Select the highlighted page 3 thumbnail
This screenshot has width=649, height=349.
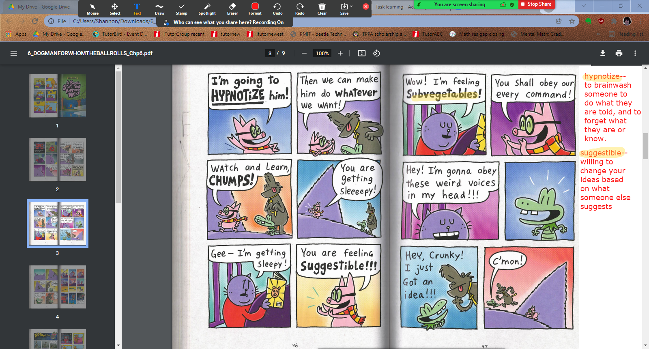tap(58, 223)
